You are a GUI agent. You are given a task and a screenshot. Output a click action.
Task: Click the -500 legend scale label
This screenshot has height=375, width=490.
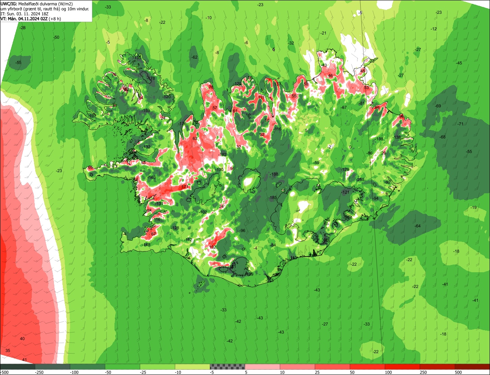coord(4,372)
